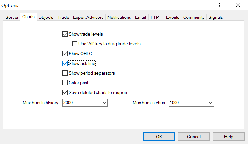This screenshot has height=144, width=248.
Task: Open the Signals tab
Action: [216, 17]
